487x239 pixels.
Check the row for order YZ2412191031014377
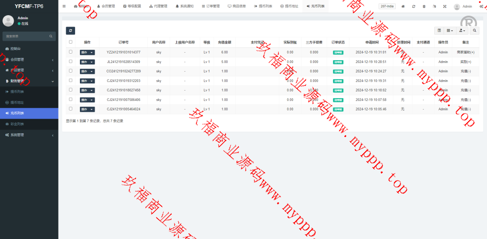71,52
